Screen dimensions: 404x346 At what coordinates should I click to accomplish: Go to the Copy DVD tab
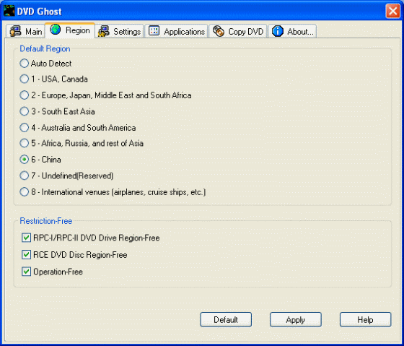pyautogui.click(x=238, y=31)
